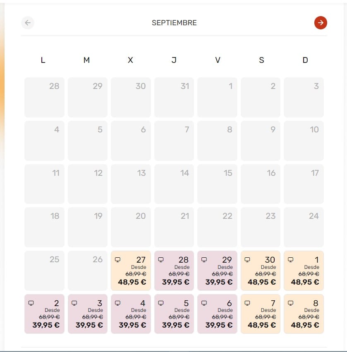Viewport: 347px width, 352px height.
Task: Click the monitor icon on day 2 cell
Action: [31, 303]
